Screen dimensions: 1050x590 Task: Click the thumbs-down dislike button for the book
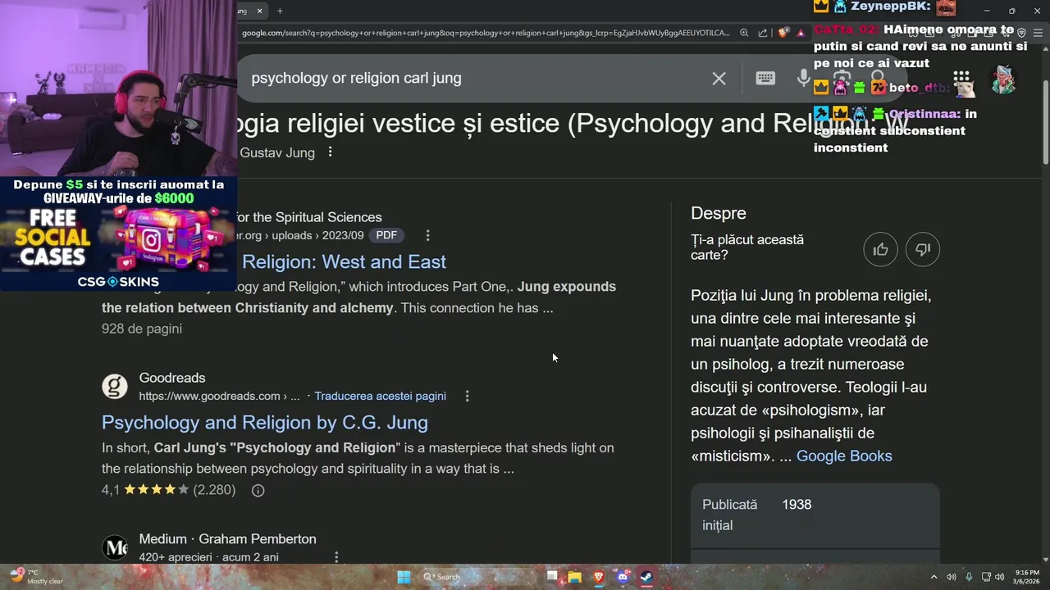[x=923, y=249]
